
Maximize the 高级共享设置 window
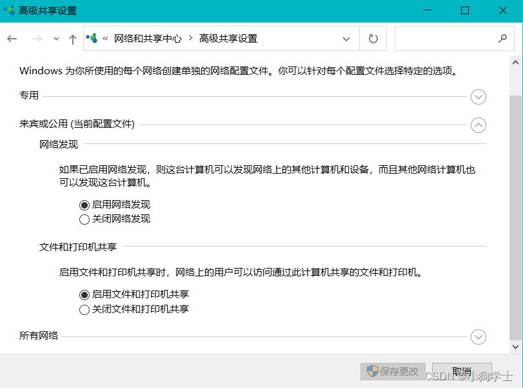coord(465,11)
